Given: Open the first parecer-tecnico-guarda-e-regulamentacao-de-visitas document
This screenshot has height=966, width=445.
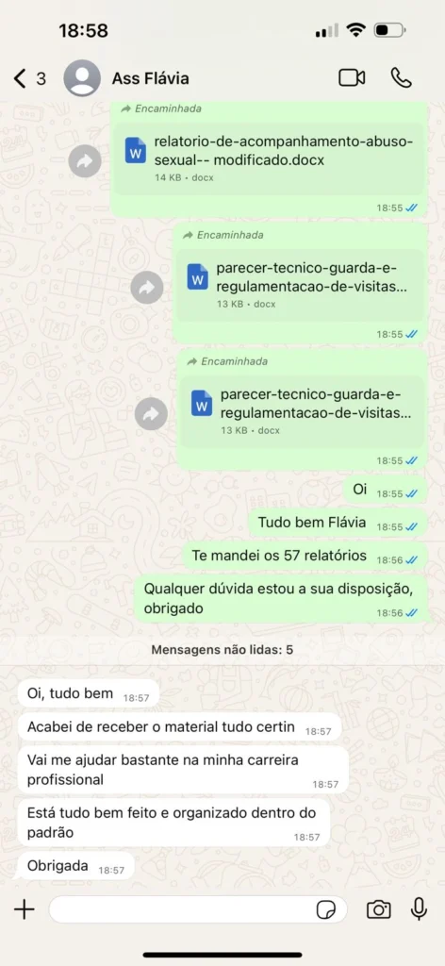Looking at the screenshot, I should [x=301, y=285].
